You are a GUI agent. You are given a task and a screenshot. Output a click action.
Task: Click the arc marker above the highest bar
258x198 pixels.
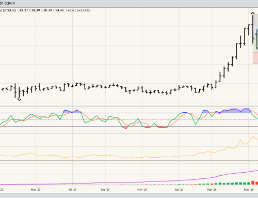(x=253, y=13)
